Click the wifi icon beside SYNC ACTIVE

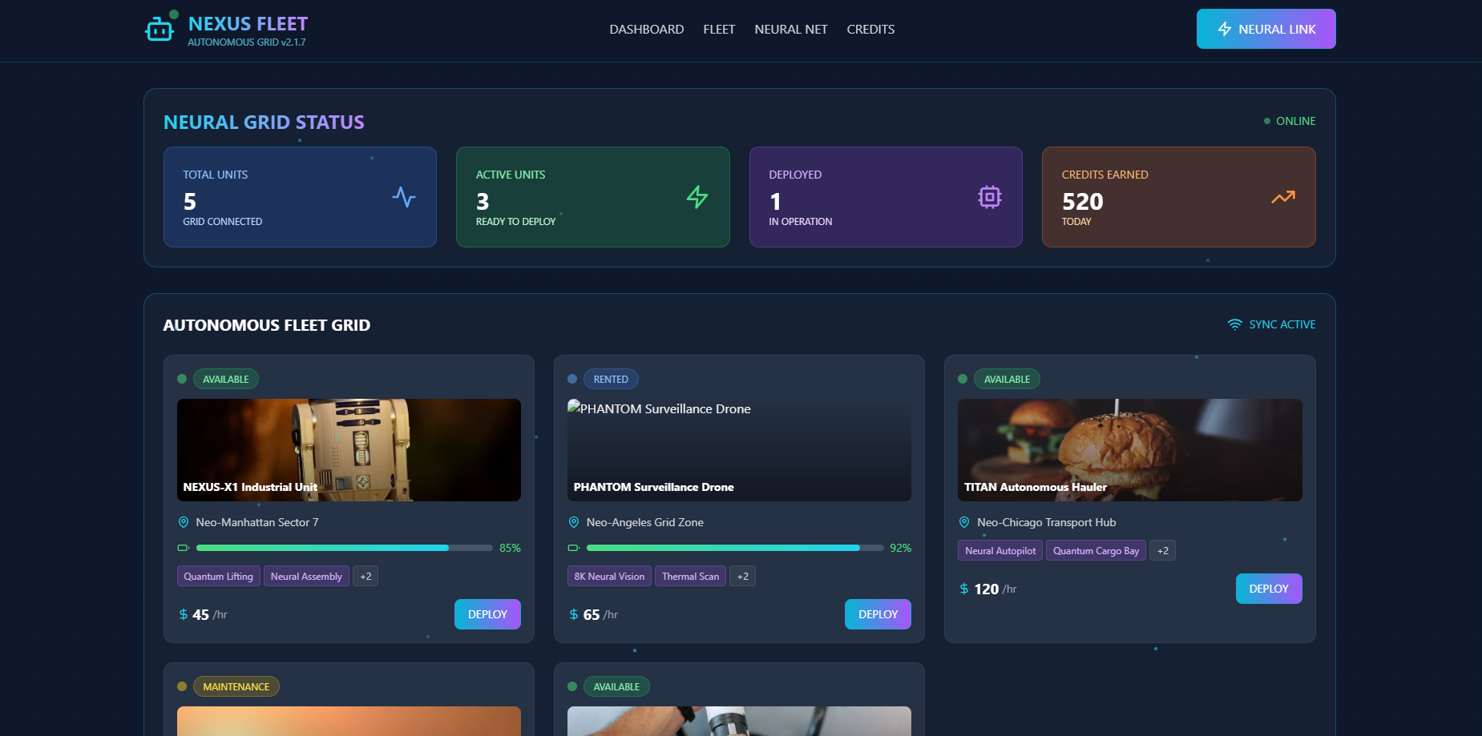[x=1235, y=324]
